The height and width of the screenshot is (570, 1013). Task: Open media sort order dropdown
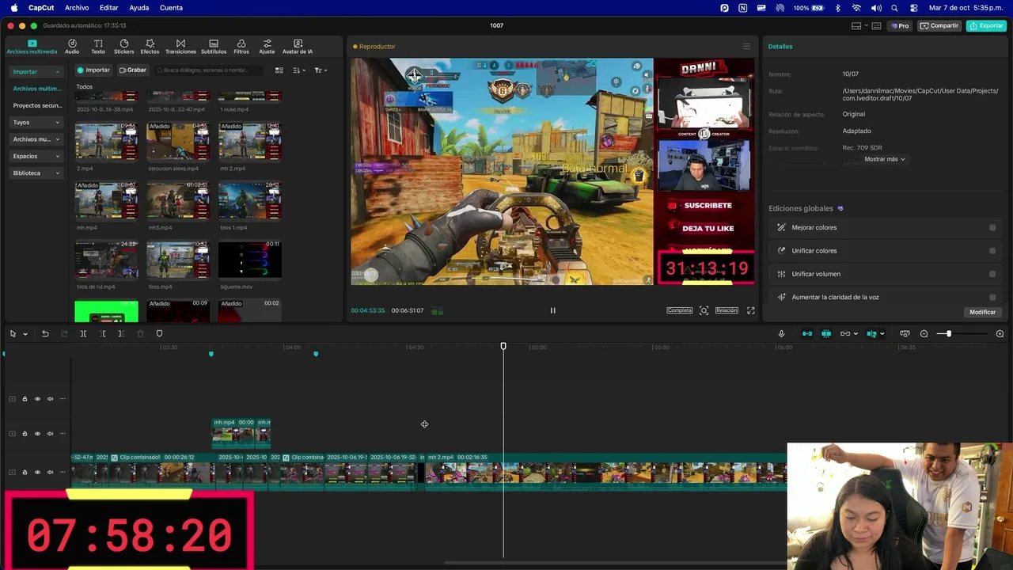299,70
